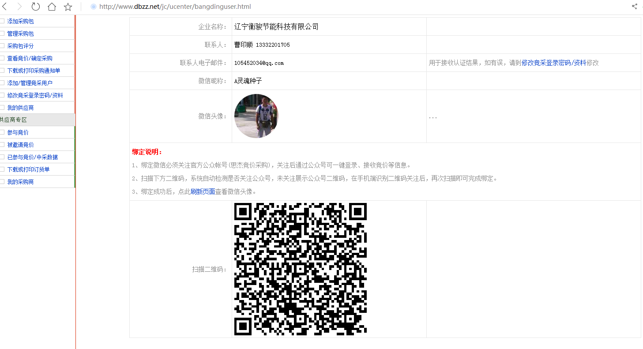Screen dimensions: 643x349
Task: Reload the page with the refresh icon
Action: 36,7
